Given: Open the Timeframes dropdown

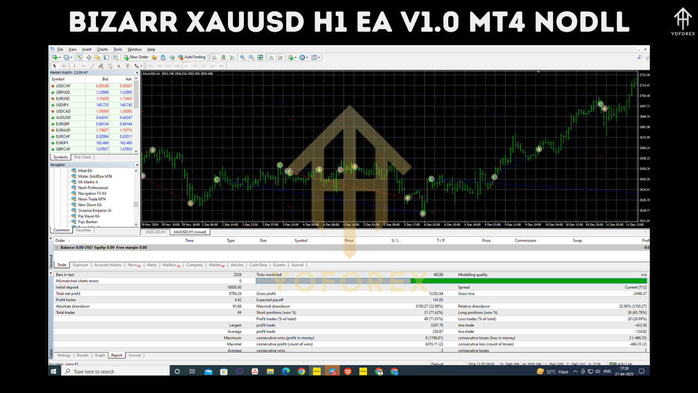Looking at the screenshot, I should tap(304, 57).
